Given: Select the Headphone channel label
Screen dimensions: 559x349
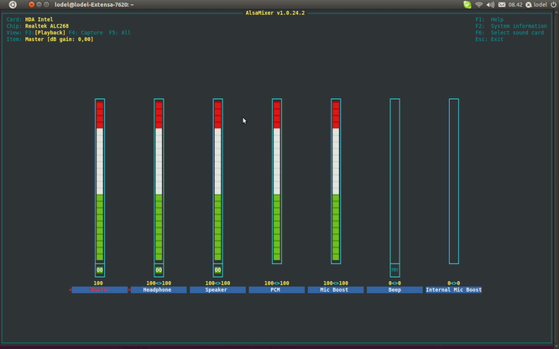Looking at the screenshot, I should pos(159,289).
